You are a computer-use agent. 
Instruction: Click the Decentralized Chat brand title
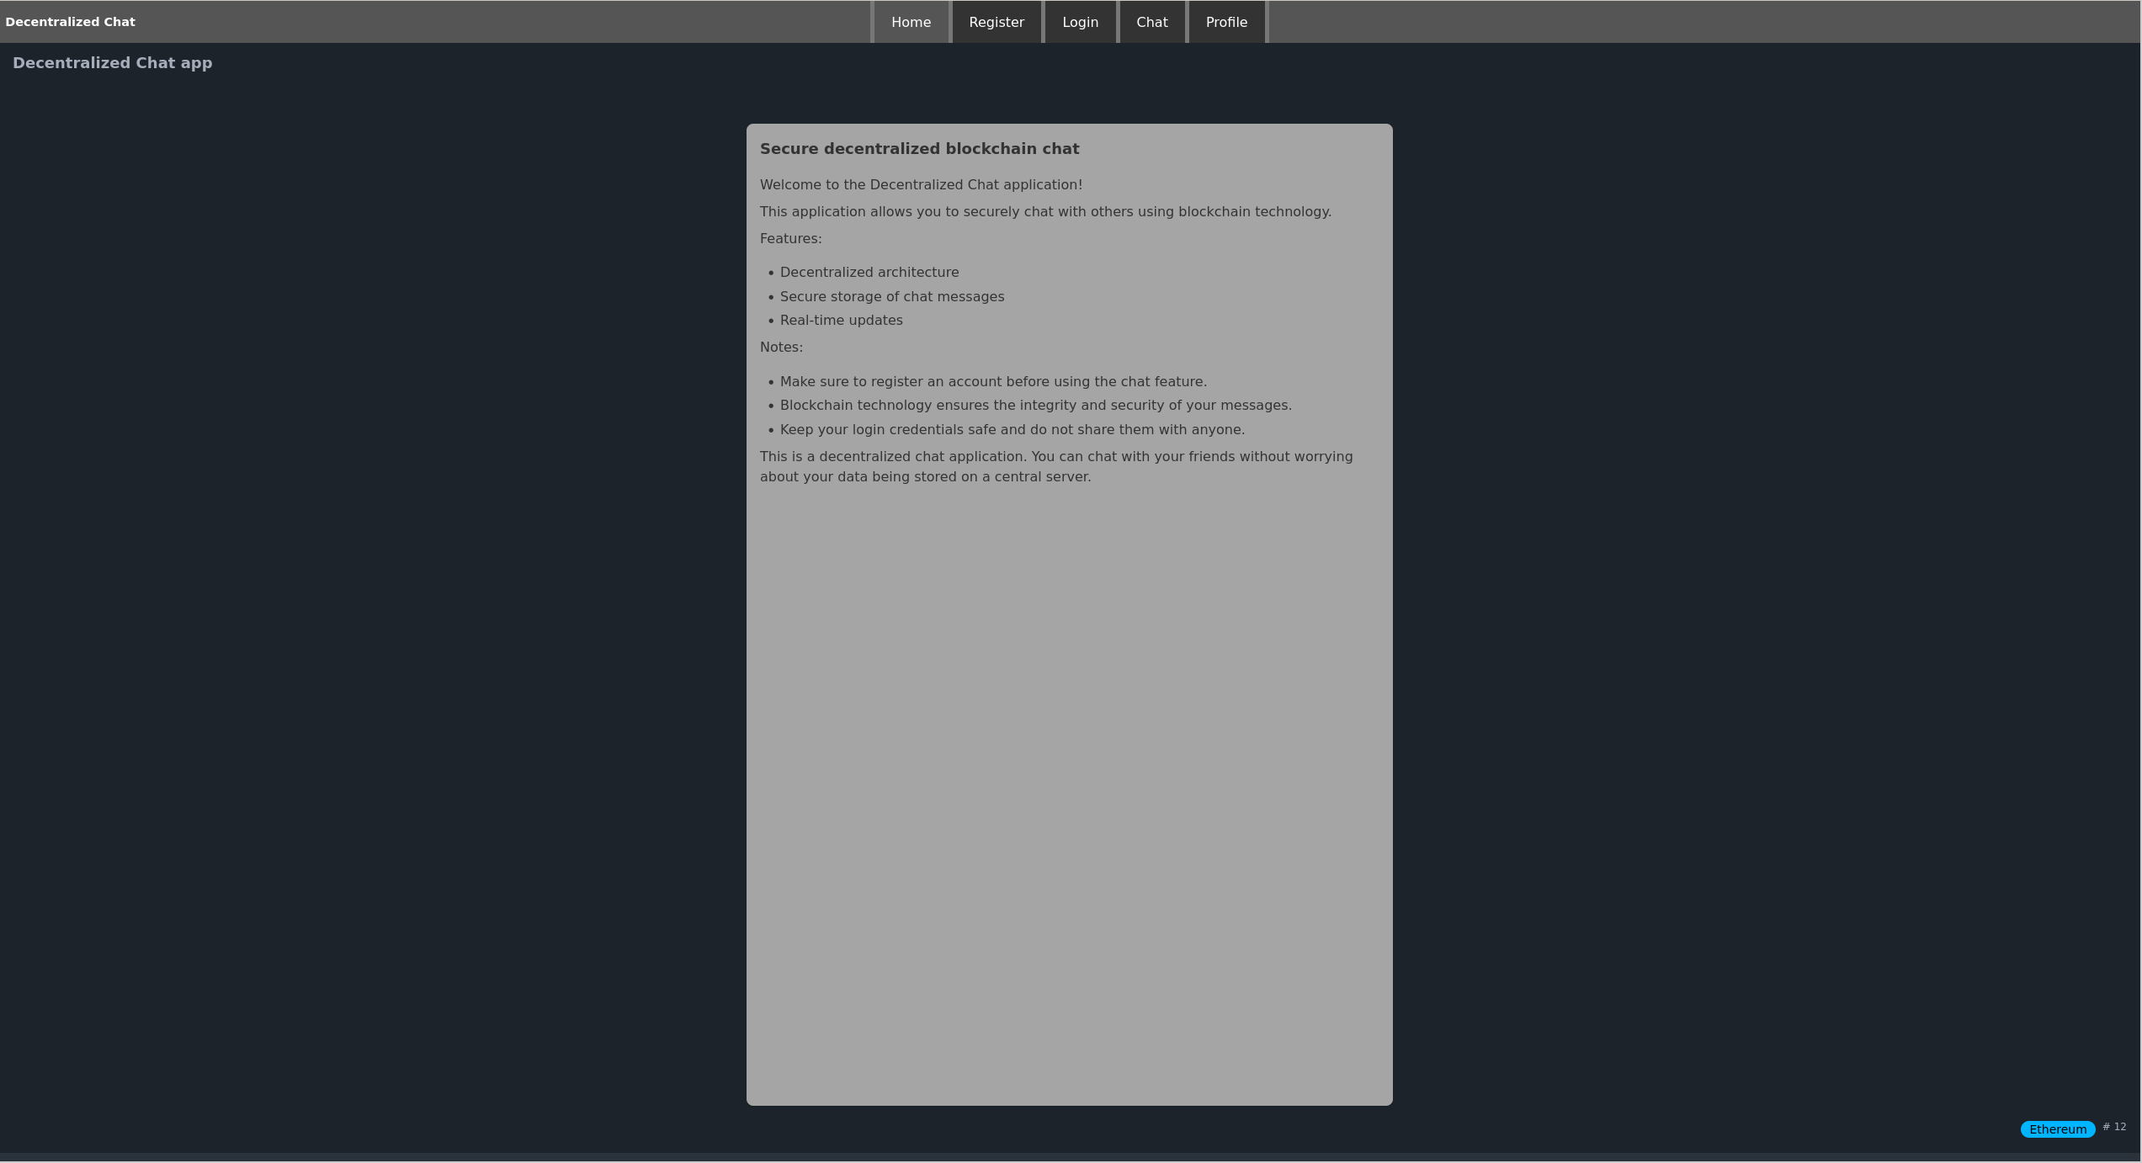(70, 22)
